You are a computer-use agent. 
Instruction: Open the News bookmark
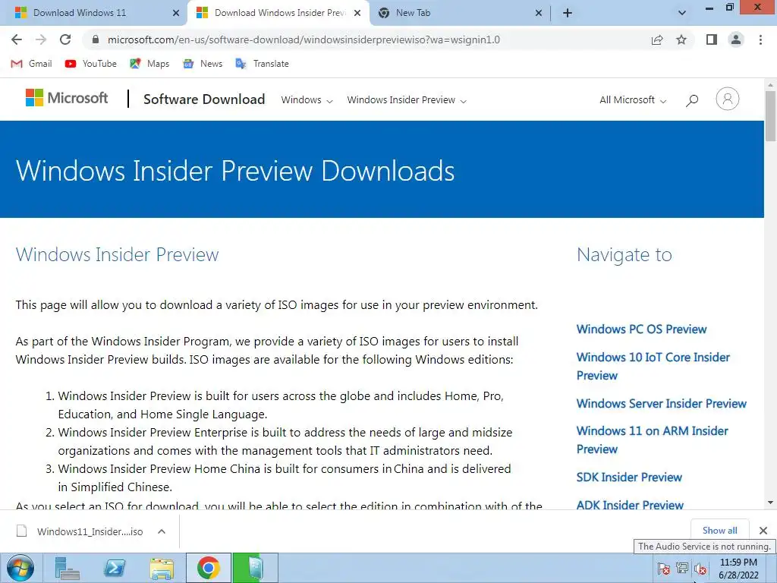point(202,64)
